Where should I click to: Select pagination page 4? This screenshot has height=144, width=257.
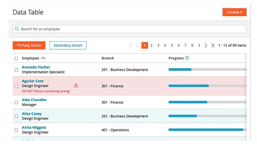[x=165, y=45]
